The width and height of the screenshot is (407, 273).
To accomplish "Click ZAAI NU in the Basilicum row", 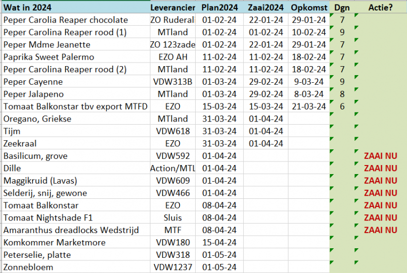I will coord(380,156).
